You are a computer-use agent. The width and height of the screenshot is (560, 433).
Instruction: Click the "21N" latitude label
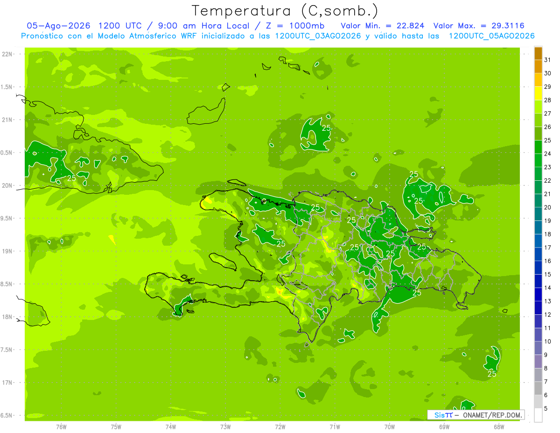(7, 120)
